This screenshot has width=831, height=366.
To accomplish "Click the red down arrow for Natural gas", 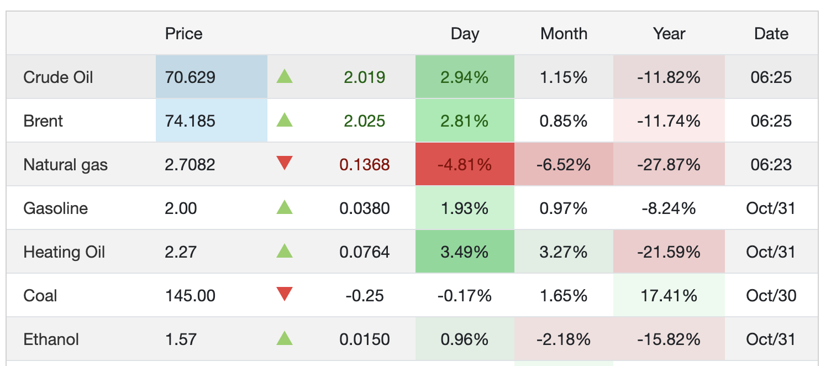I will (285, 164).
